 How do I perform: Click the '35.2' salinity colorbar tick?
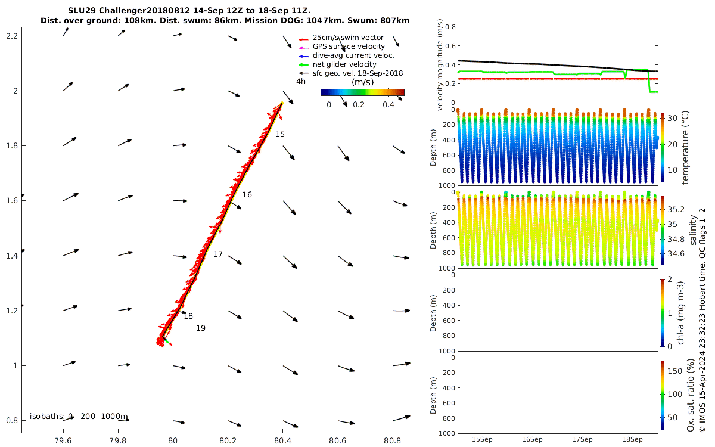[674, 210]
